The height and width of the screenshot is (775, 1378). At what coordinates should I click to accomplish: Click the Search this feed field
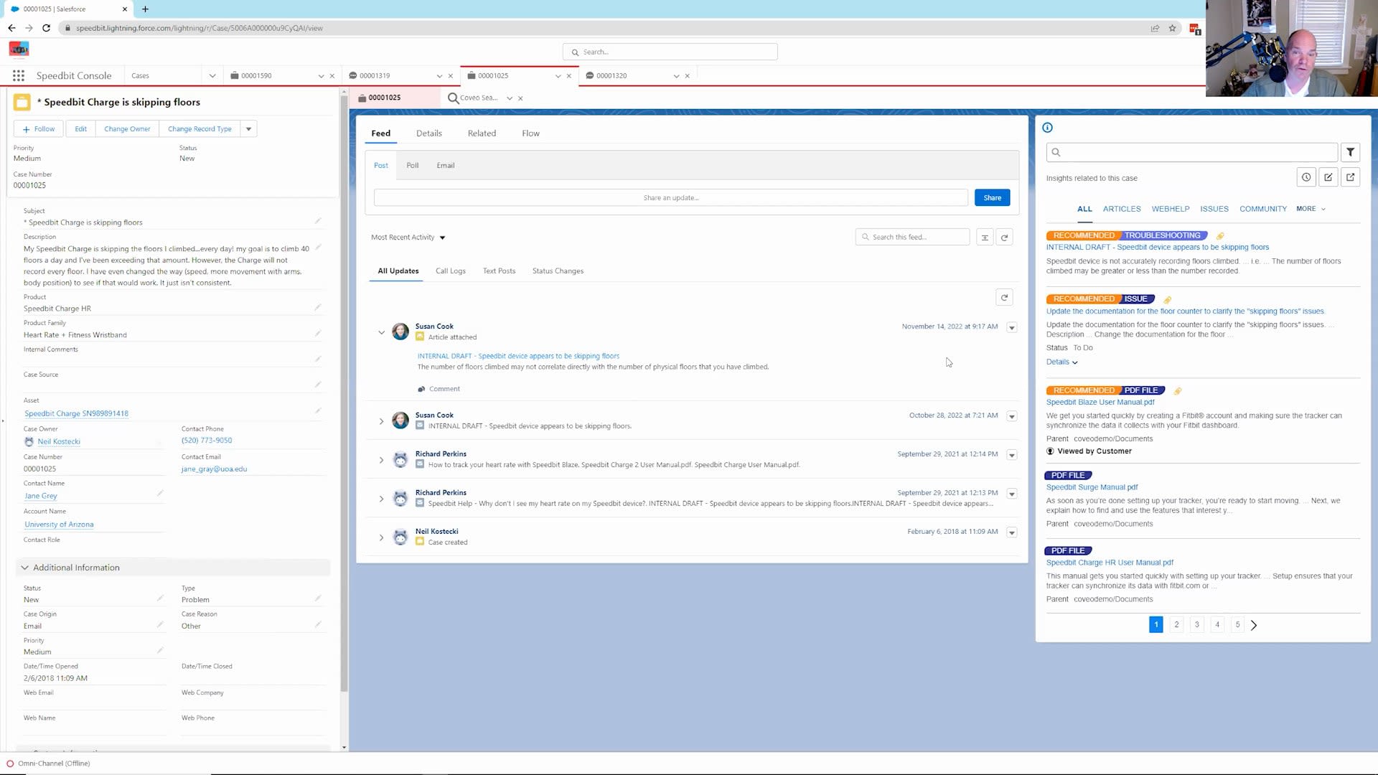click(x=912, y=238)
